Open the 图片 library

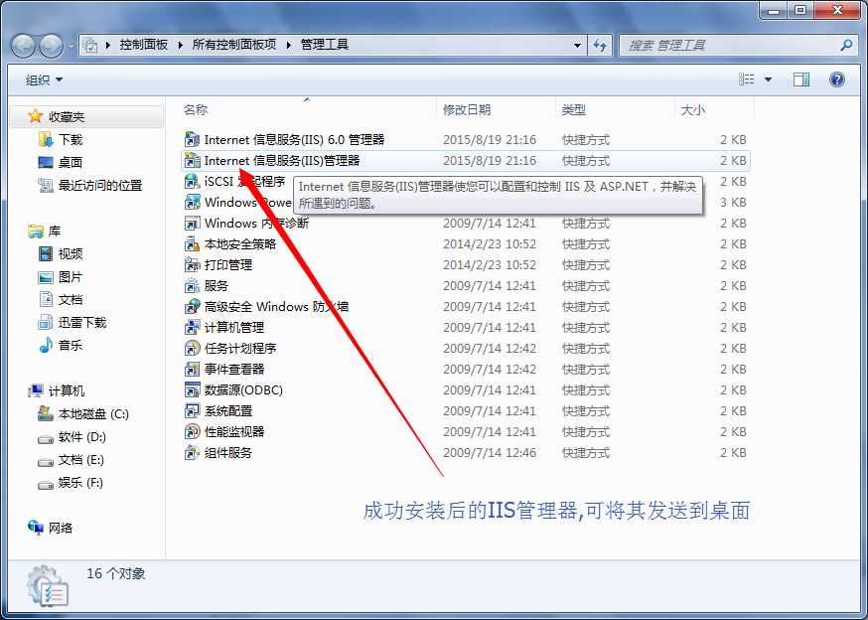tap(71, 276)
